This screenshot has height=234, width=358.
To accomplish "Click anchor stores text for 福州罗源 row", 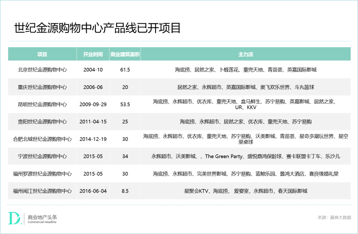I will 246,174.
